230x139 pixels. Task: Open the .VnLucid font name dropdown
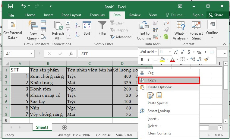click(156, 52)
